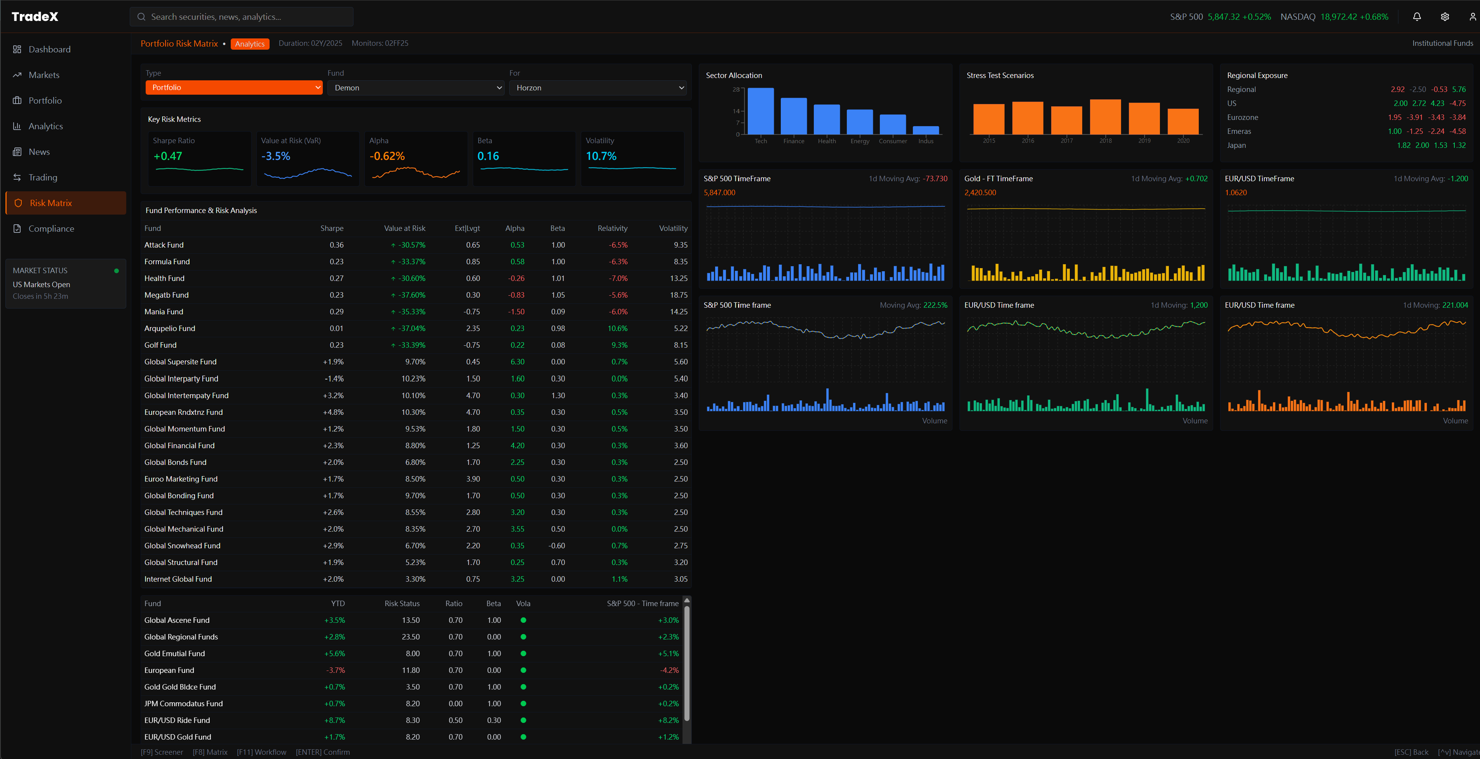Open the News panel icon
1480x759 pixels.
point(17,152)
